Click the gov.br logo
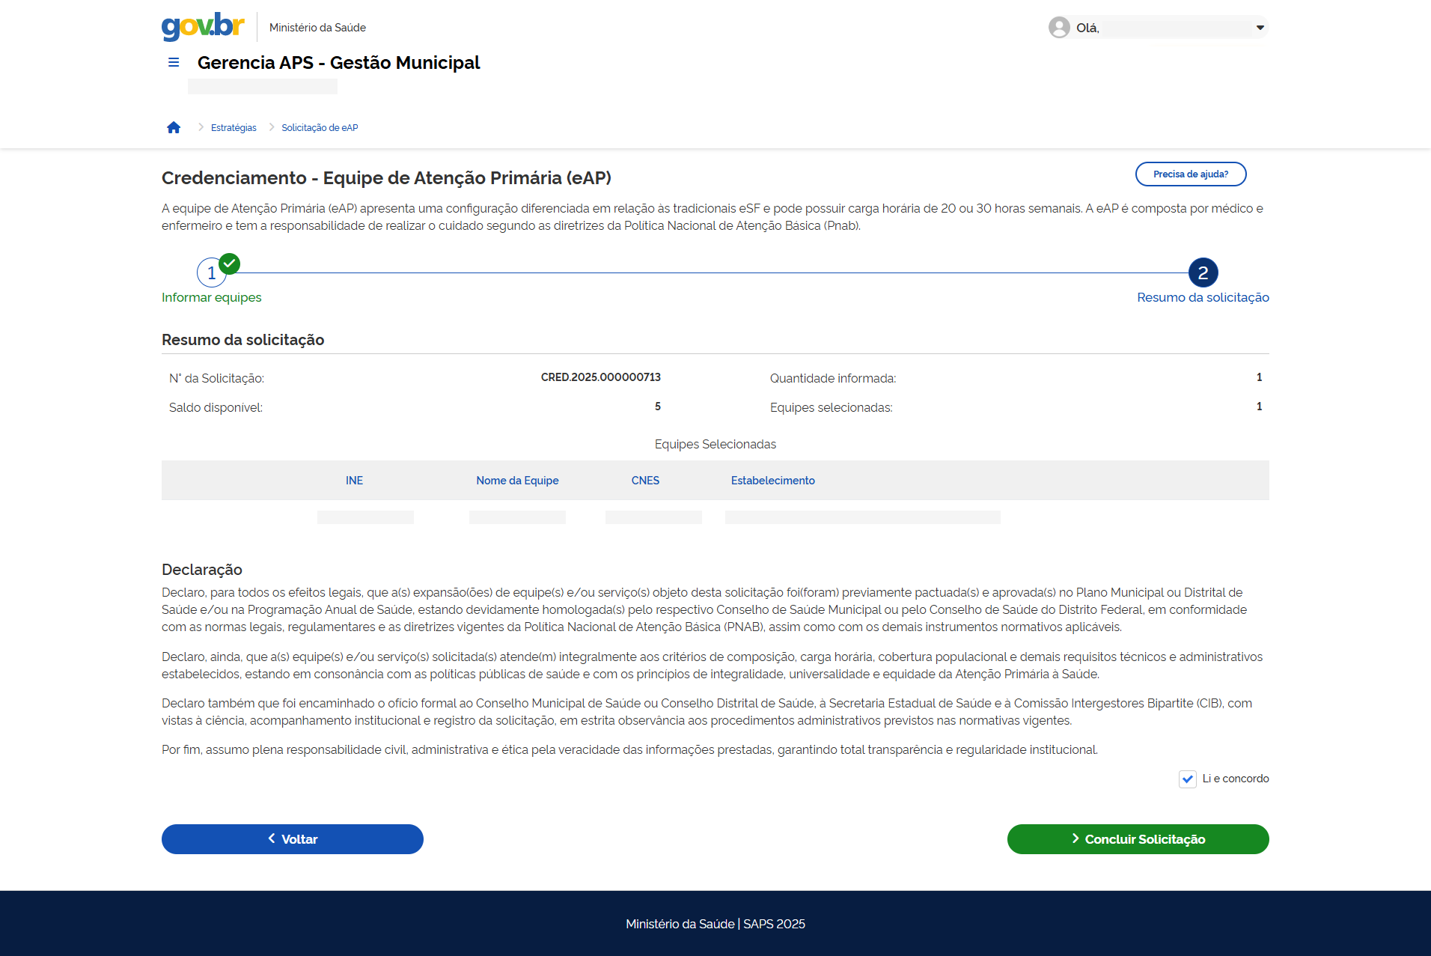The height and width of the screenshot is (956, 1431). tap(203, 27)
